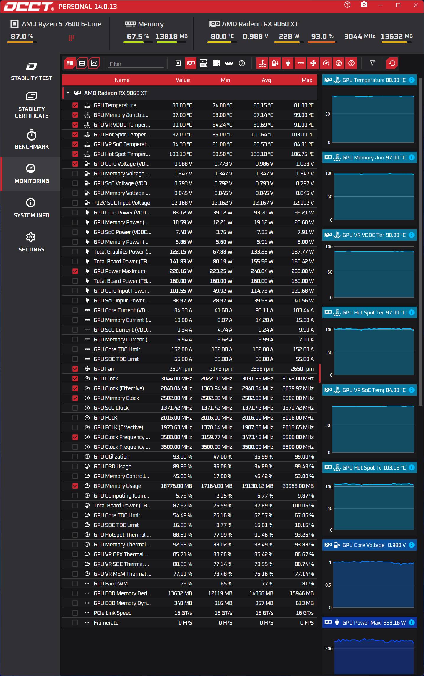
Task: Click the Avg column header
Action: point(266,80)
